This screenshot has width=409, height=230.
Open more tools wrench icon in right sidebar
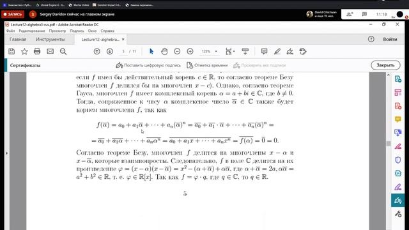pyautogui.click(x=397, y=214)
